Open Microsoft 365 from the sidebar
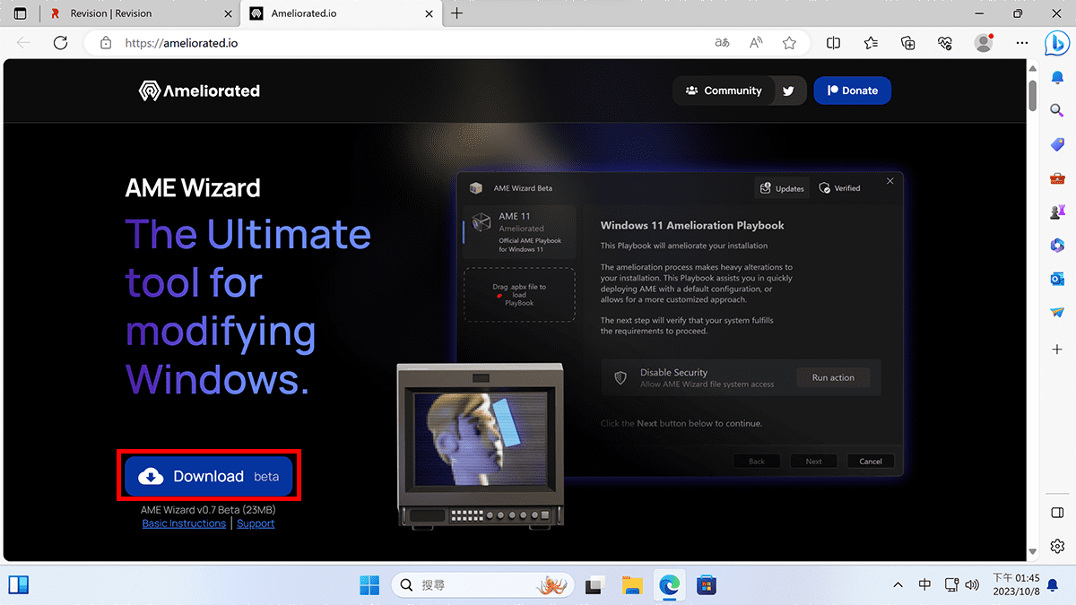1076x605 pixels. (x=1057, y=245)
